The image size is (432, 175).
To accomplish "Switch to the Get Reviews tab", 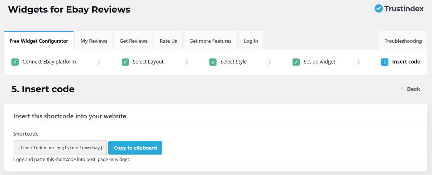I will (133, 41).
